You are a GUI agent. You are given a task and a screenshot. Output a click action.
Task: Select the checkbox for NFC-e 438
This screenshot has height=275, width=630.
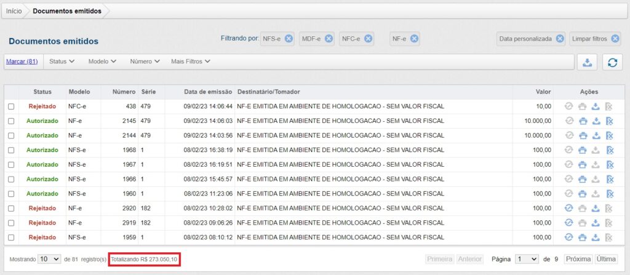(x=11, y=106)
